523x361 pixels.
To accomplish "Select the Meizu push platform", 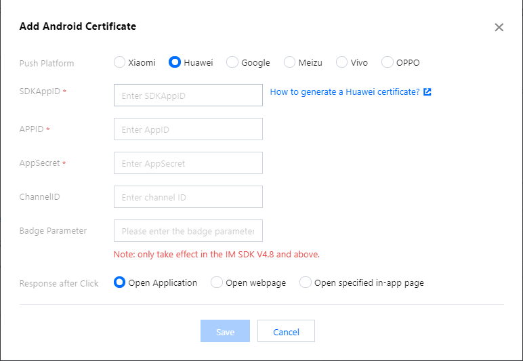I will (x=289, y=62).
